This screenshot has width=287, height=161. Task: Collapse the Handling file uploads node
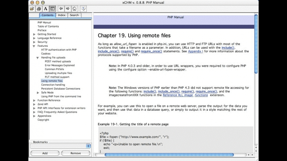38,57
